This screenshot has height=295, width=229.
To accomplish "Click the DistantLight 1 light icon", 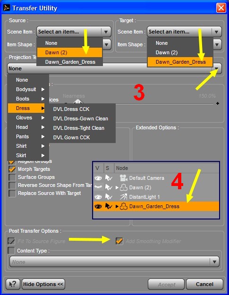I will click(123, 197).
